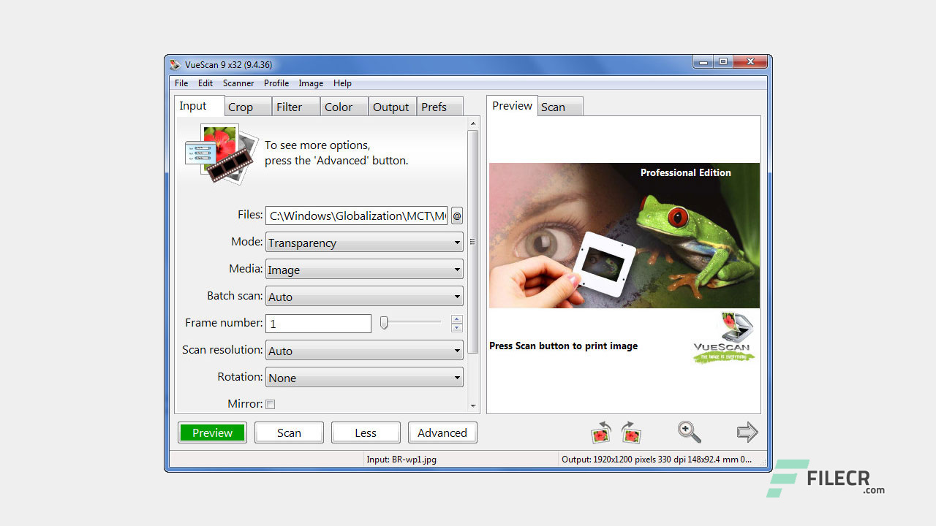Click the grey next arrow icon
This screenshot has width=936, height=526.
[x=747, y=432]
